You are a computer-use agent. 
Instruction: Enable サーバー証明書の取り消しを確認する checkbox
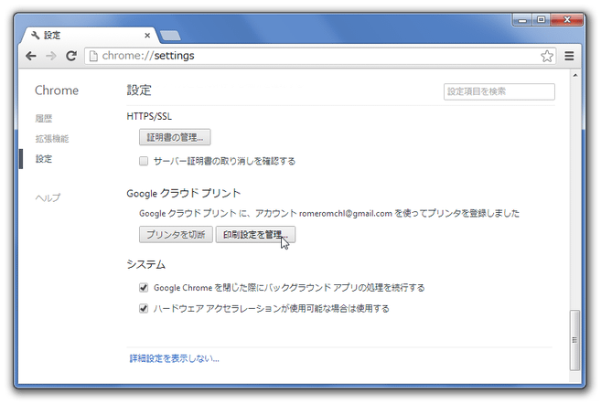(x=144, y=161)
